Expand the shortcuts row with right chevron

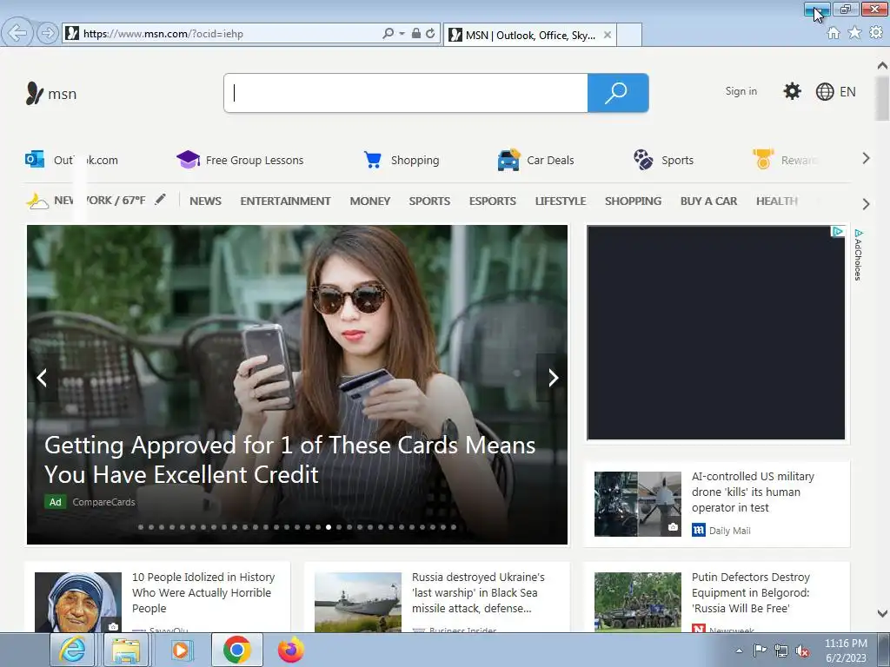pyautogui.click(x=867, y=158)
